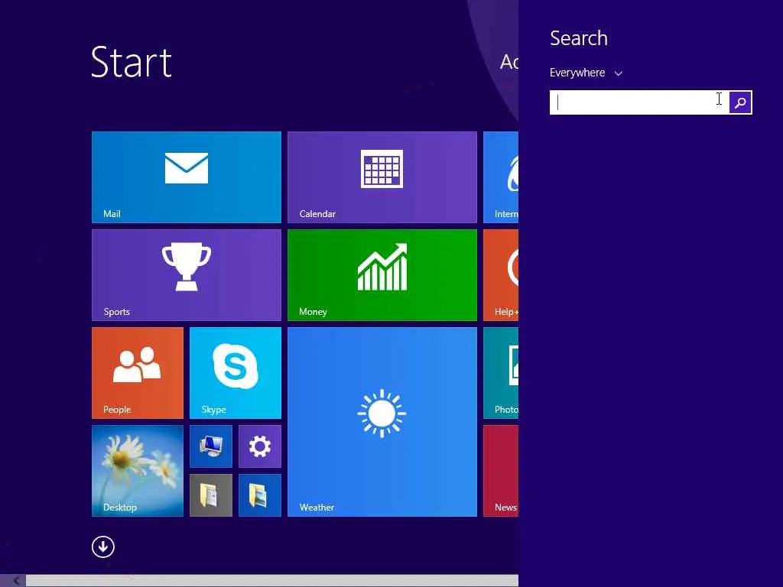Viewport: 783px width, 587px height.
Task: Open the Desktop tile
Action: [x=138, y=471]
